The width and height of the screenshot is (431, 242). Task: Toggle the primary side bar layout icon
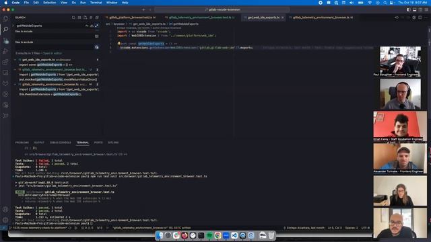(409, 9)
